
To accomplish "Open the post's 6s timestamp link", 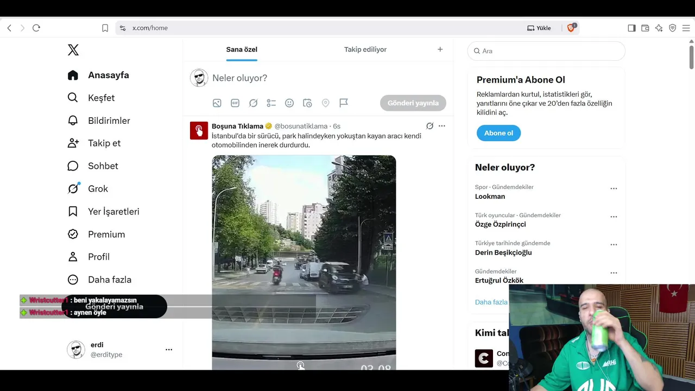I will coord(337,126).
